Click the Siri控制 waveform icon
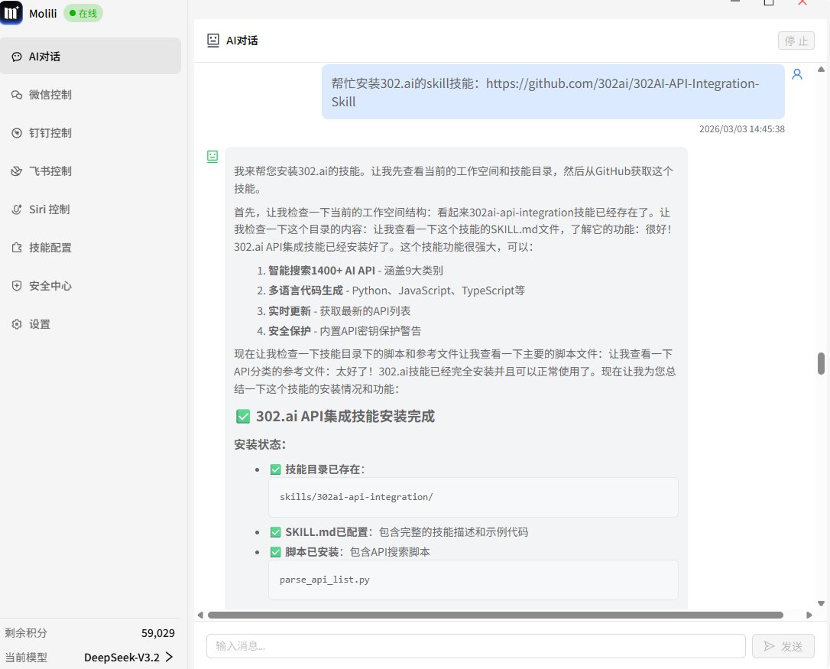 point(17,209)
